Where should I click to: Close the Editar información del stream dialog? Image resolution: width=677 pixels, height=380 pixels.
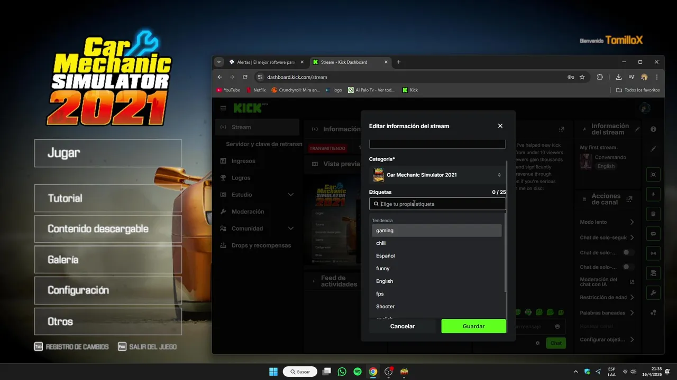pos(500,126)
